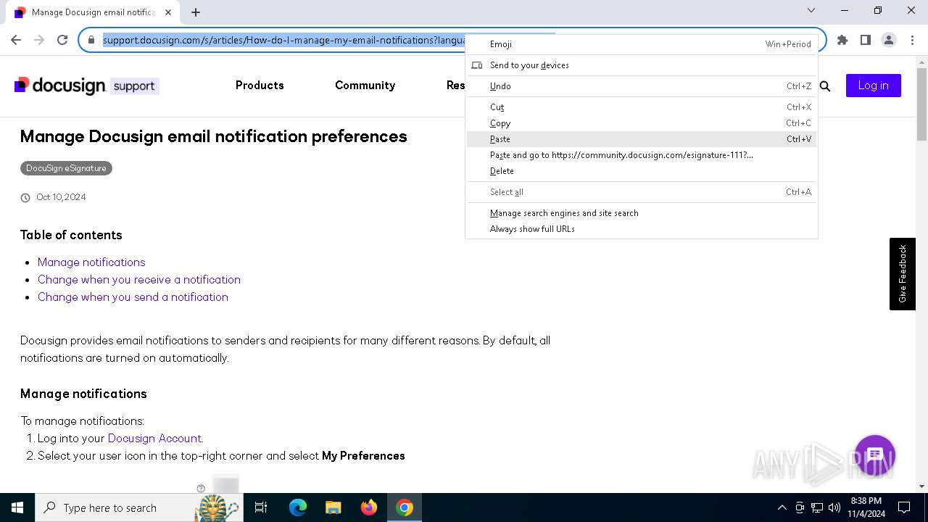Viewport: 928px width, 522px height.
Task: Choose Emoji from the context menu
Action: point(642,44)
